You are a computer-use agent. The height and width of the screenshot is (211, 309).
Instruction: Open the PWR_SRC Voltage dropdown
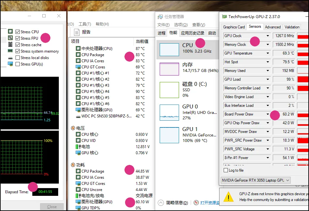[268, 149]
